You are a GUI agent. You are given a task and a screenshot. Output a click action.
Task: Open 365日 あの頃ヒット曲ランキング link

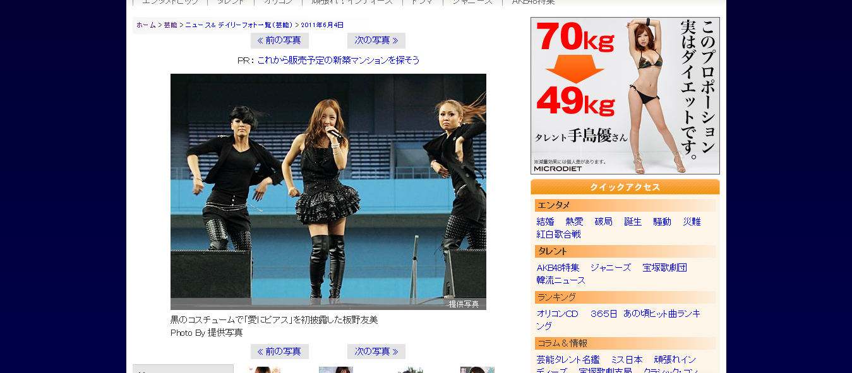point(618,320)
